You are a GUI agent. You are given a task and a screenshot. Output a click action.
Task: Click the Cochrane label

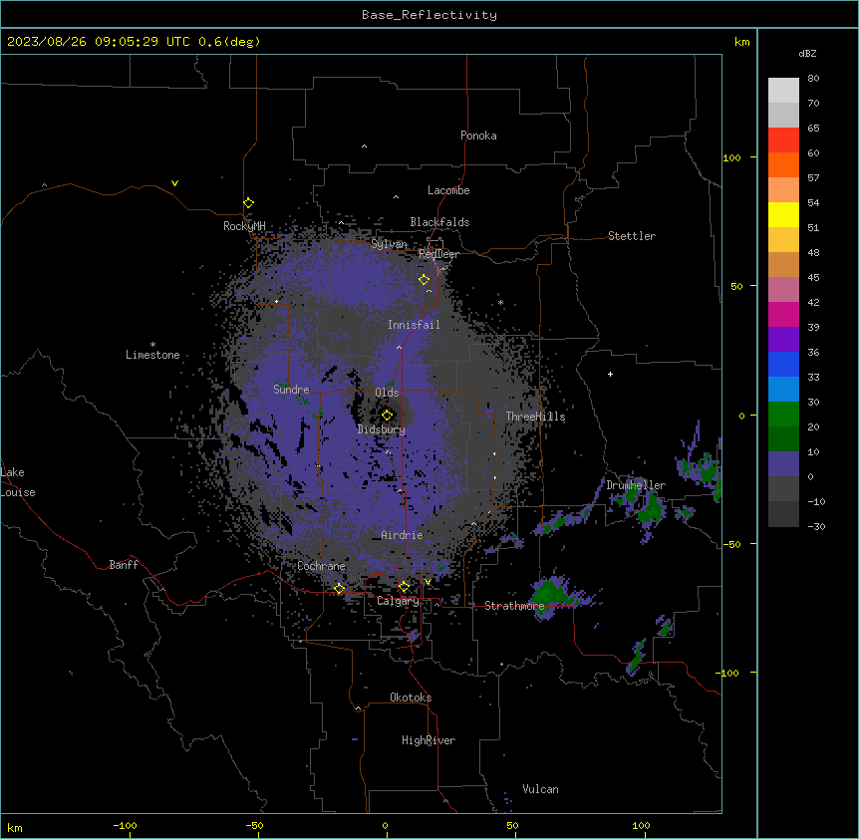[x=321, y=566]
